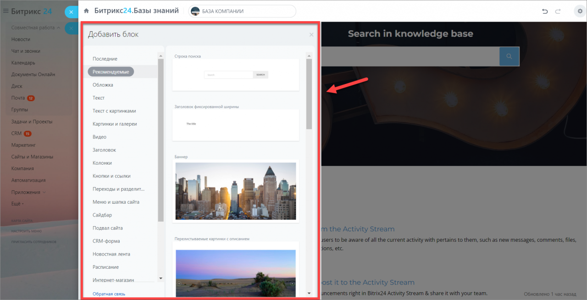Image resolution: width=587 pixels, height=300 pixels.
Task: Select the Видео category
Action: click(x=100, y=137)
